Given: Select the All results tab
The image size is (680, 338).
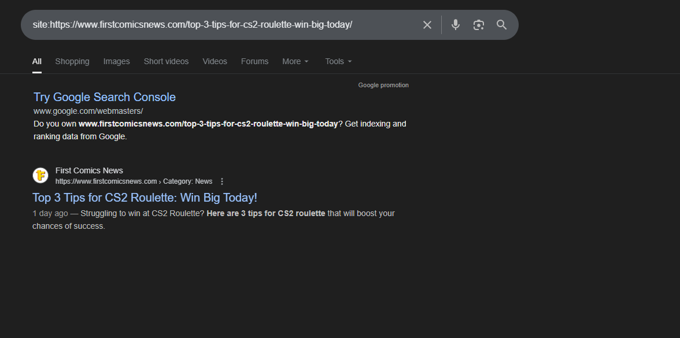Looking at the screenshot, I should coord(37,61).
